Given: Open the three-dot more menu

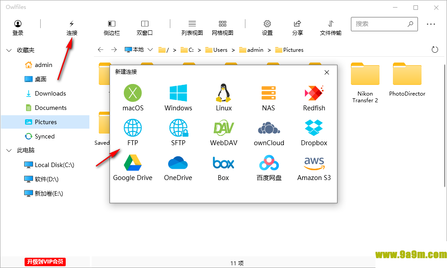Looking at the screenshot, I should [431, 24].
